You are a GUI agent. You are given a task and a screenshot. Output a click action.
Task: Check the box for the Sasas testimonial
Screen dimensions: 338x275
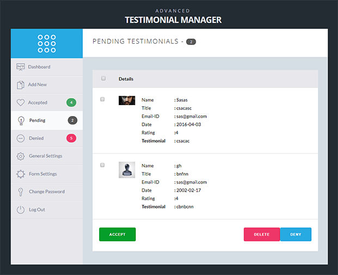tap(102, 99)
